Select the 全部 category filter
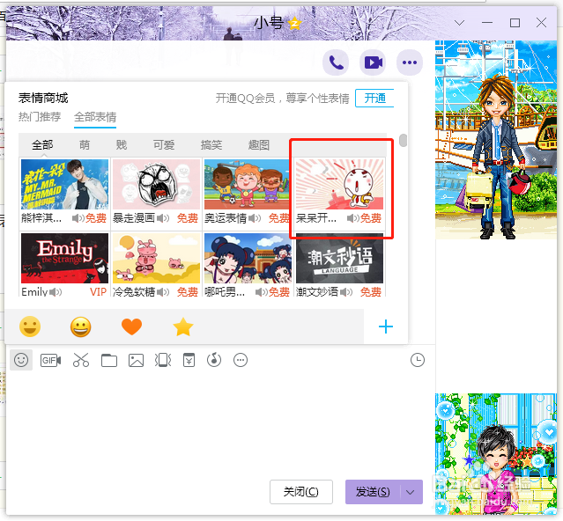This screenshot has width=563, height=521. 42,145
